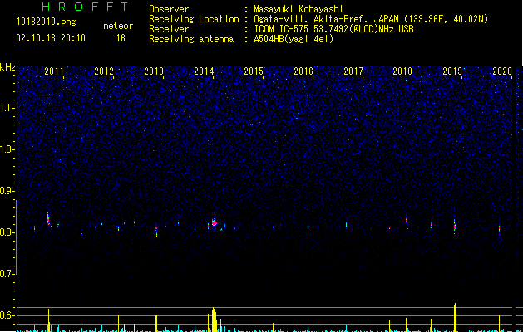
Task: Click the bright meteor echo near 2014
Action: pyautogui.click(x=215, y=222)
